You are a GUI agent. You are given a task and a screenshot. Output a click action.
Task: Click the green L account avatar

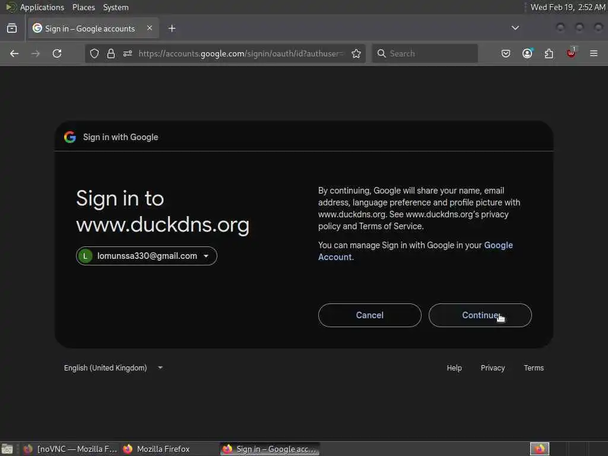[x=85, y=256]
